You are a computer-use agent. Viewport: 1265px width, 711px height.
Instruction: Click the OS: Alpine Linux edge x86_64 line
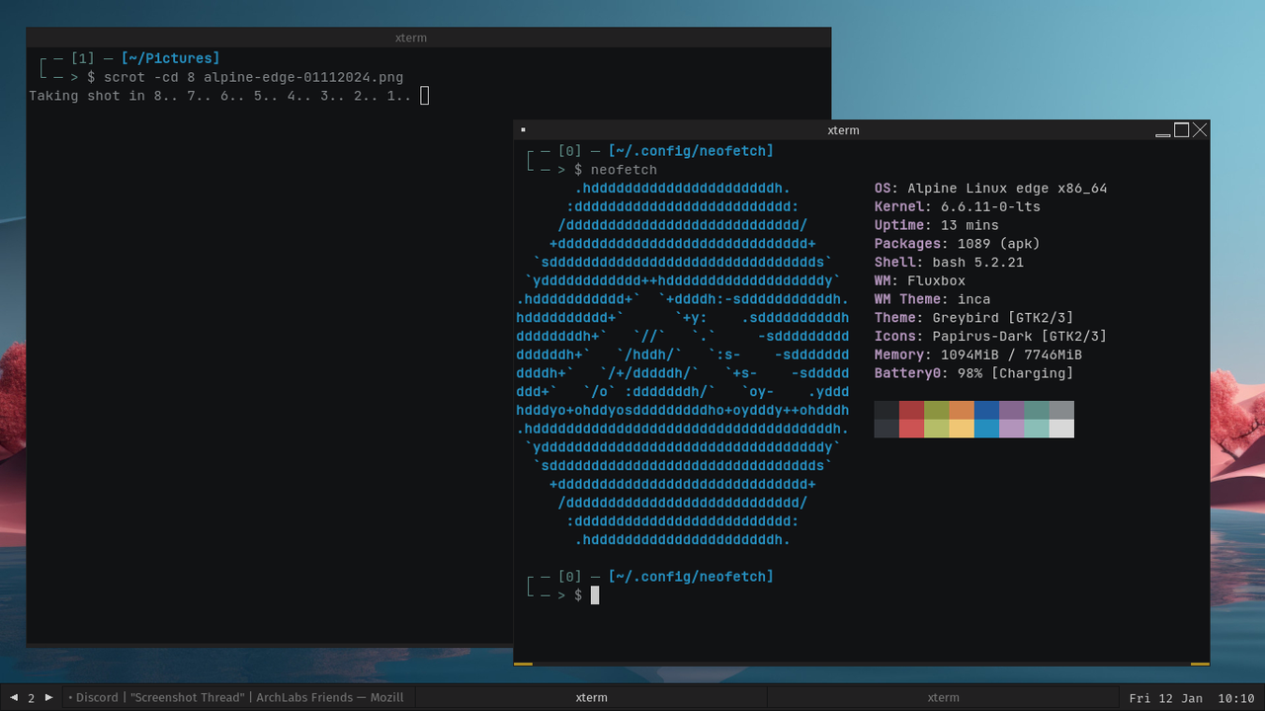click(990, 189)
